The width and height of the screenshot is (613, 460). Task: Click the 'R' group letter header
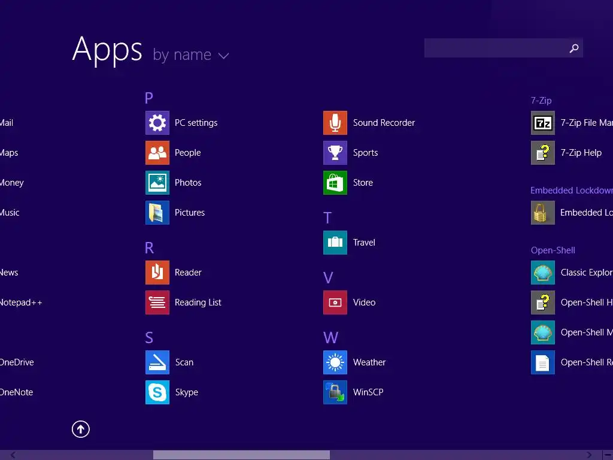pyautogui.click(x=149, y=247)
